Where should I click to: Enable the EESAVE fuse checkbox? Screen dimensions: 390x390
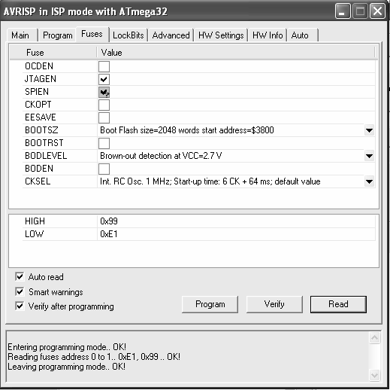(104, 117)
